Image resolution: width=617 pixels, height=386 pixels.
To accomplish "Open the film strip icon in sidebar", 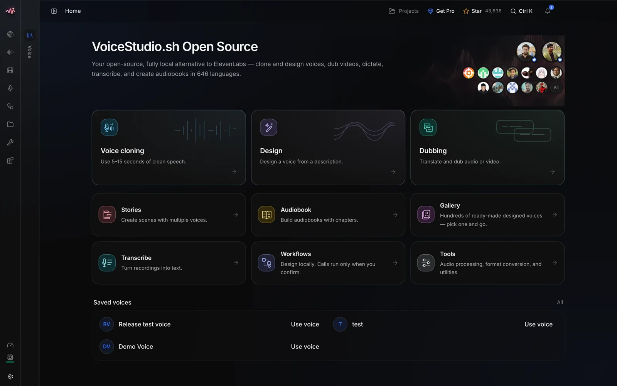I will tap(10, 70).
